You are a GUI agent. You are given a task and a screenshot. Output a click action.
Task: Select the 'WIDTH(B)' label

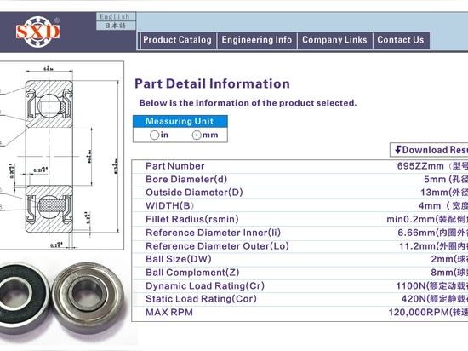click(x=169, y=206)
